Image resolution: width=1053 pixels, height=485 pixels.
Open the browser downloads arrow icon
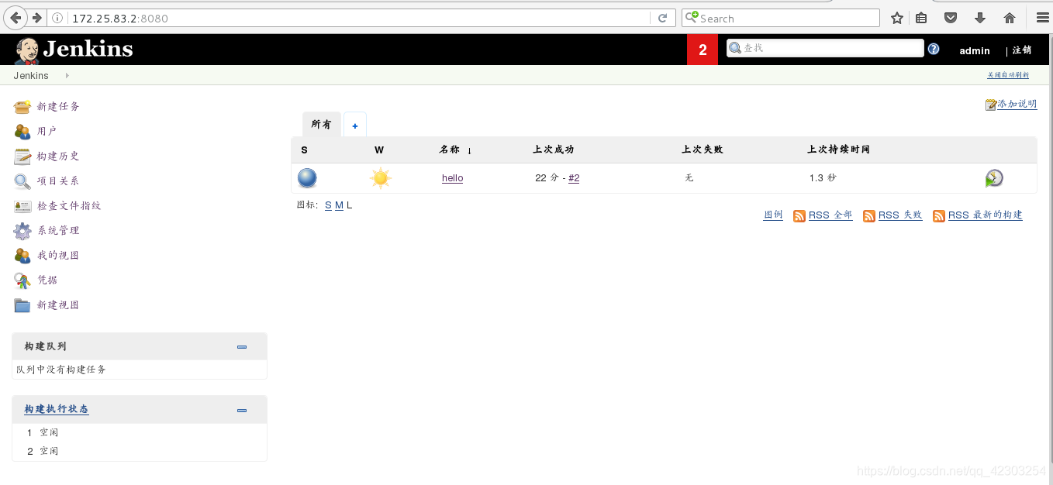pyautogui.click(x=980, y=18)
